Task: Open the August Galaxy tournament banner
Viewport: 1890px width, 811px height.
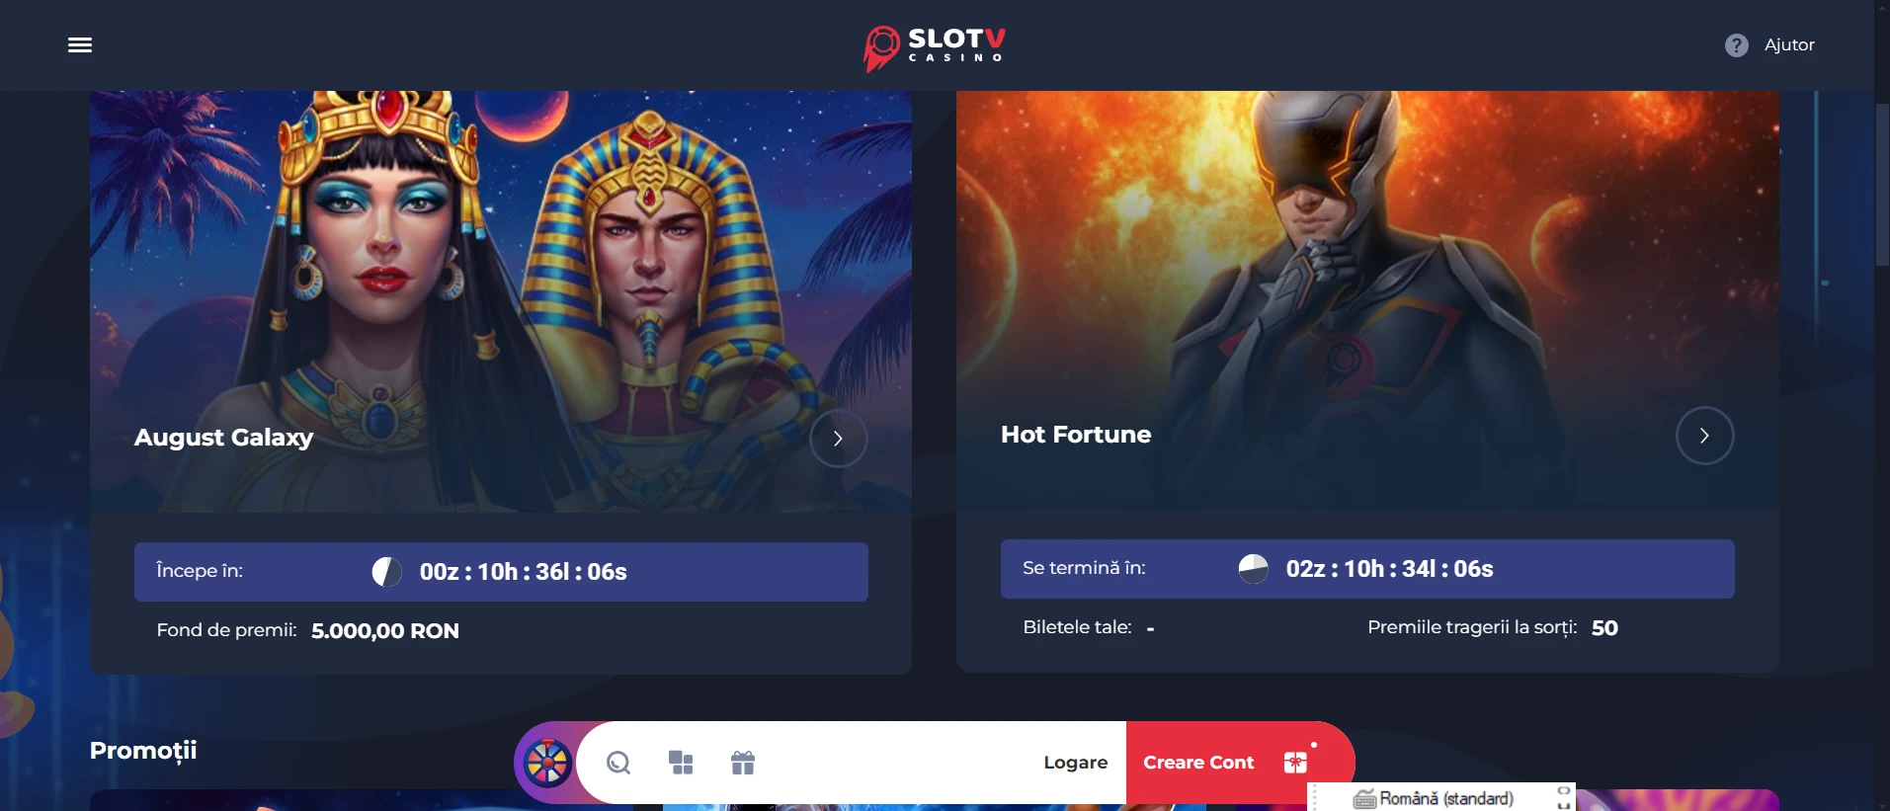Action: [x=501, y=301]
